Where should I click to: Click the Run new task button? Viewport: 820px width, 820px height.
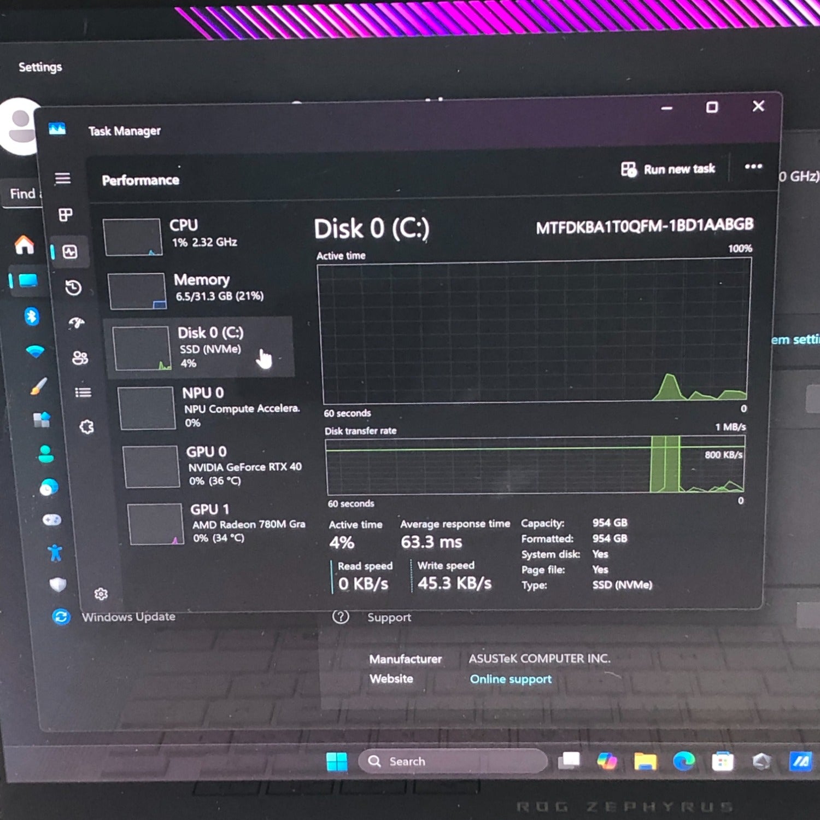(668, 169)
